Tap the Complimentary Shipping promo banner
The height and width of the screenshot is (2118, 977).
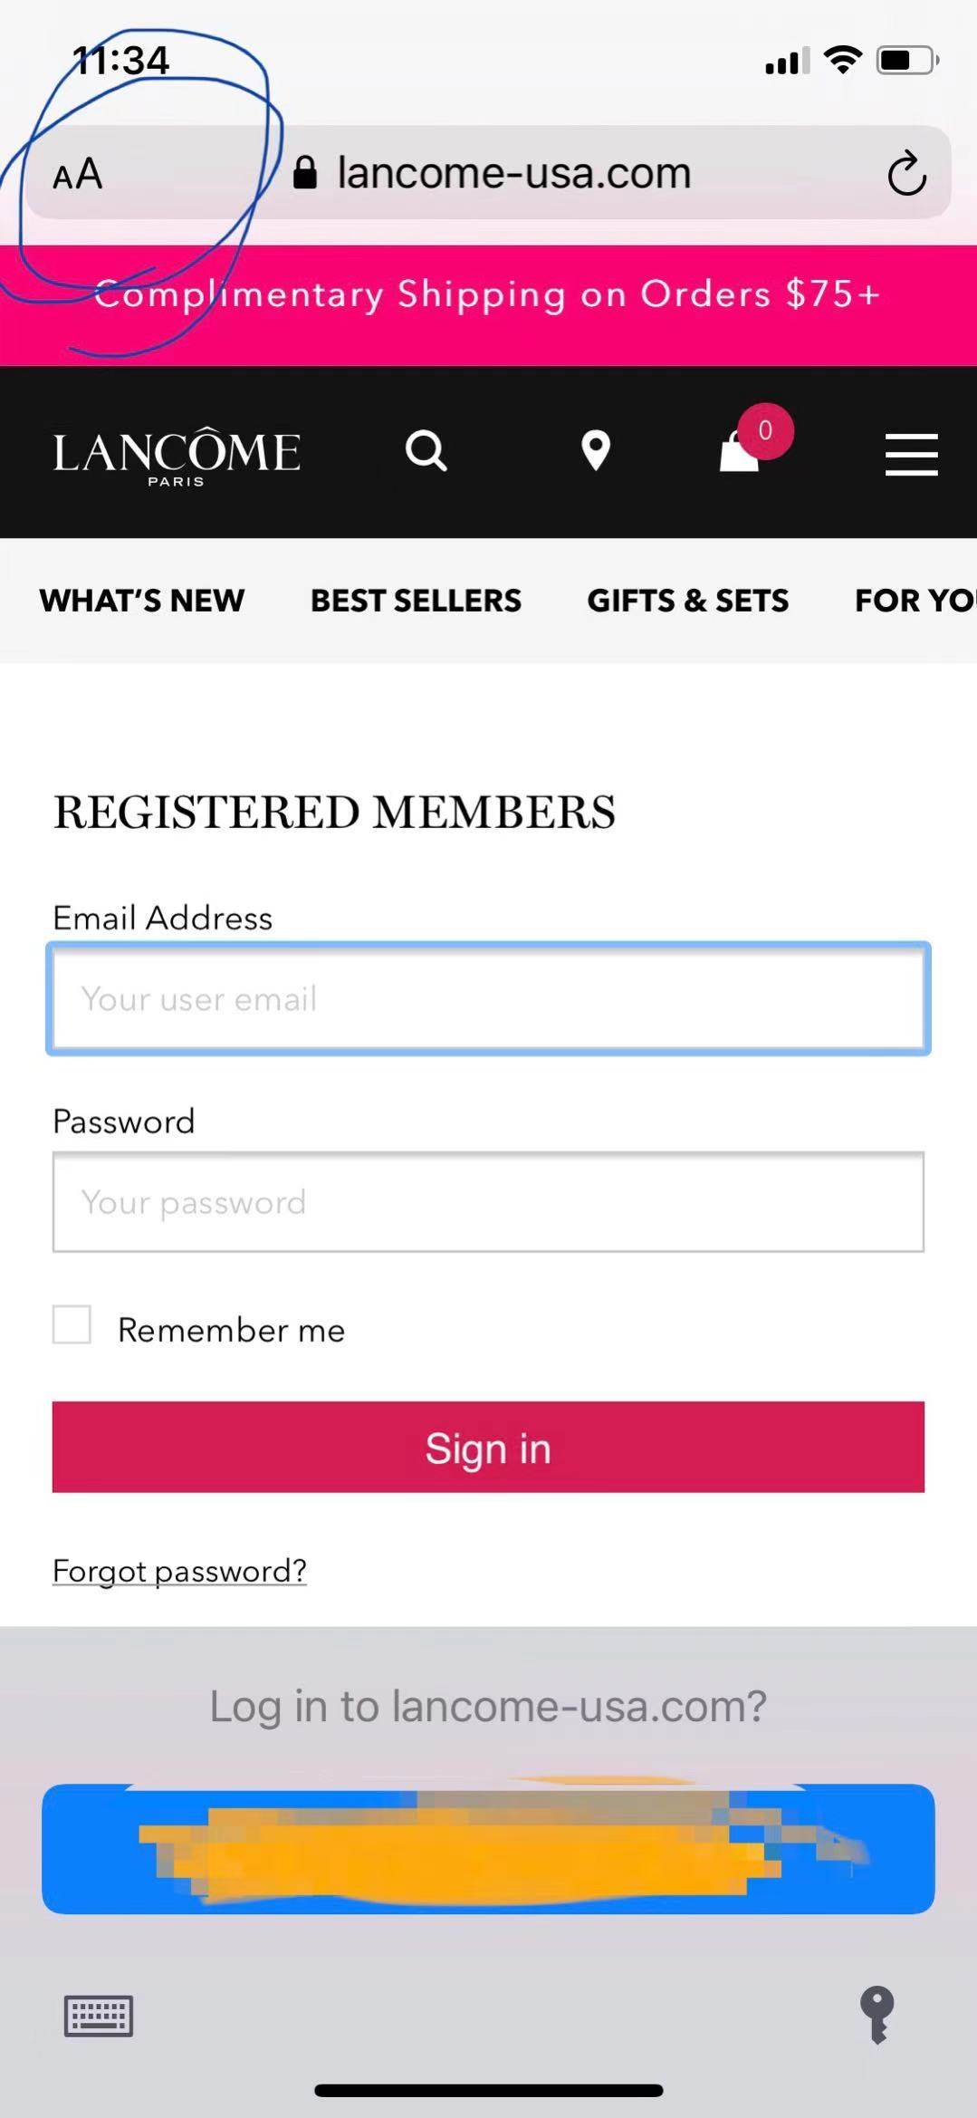coord(488,295)
